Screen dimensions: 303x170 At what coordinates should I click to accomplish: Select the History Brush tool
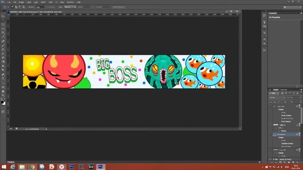click(3, 53)
